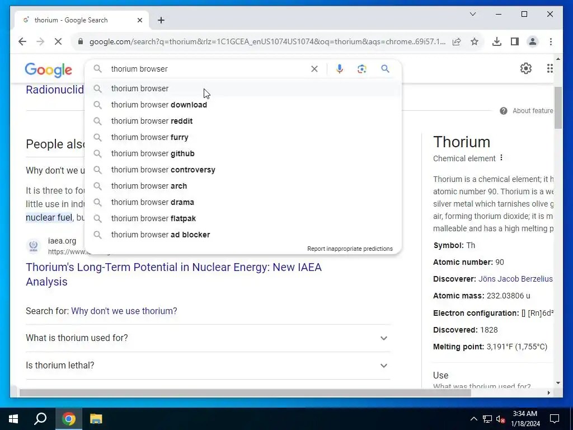Open more options next to Chemical element
Screen dimensions: 573x430
501,157
